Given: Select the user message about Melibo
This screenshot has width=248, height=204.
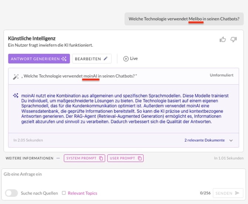Looking at the screenshot, I should click(184, 19).
